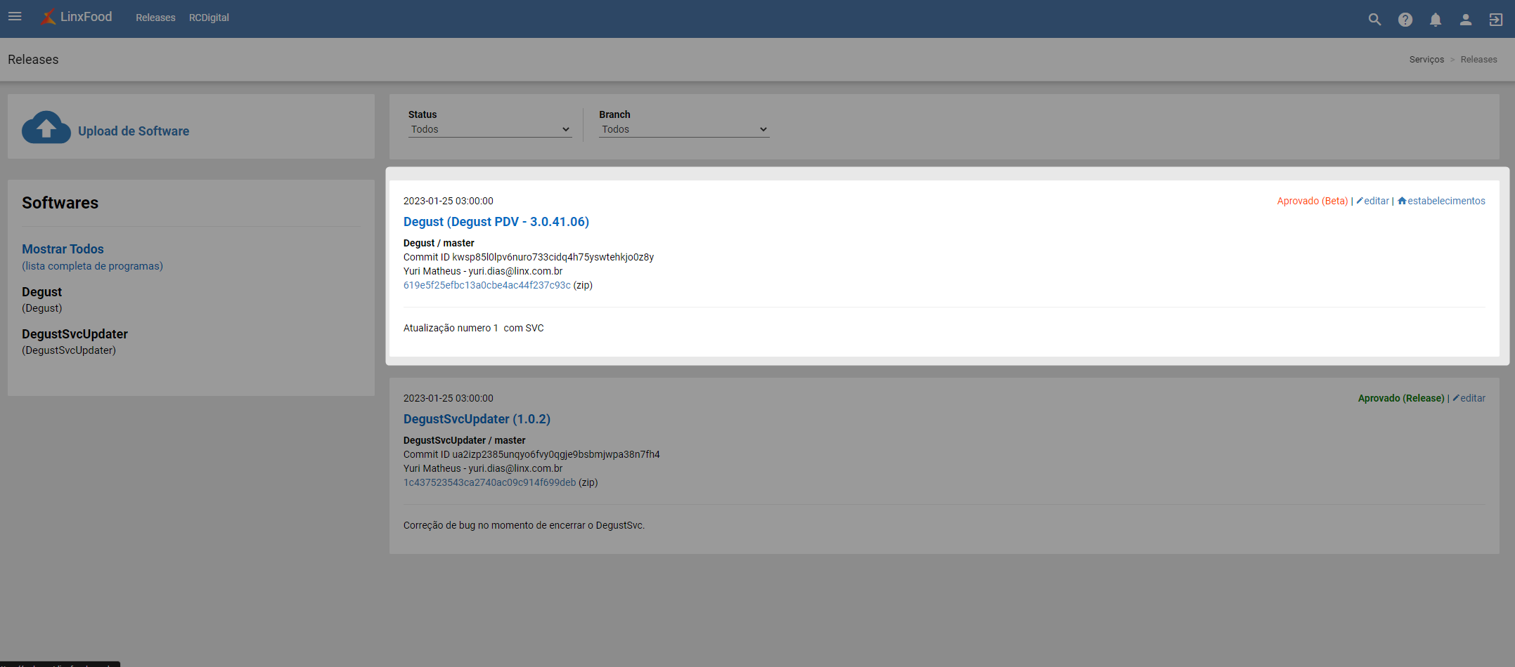Open DegustSvcUpdater (1.0.2) release title
1515x667 pixels.
click(x=477, y=419)
